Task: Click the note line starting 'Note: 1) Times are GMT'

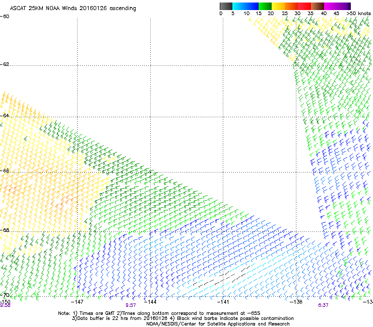Action: point(159,313)
